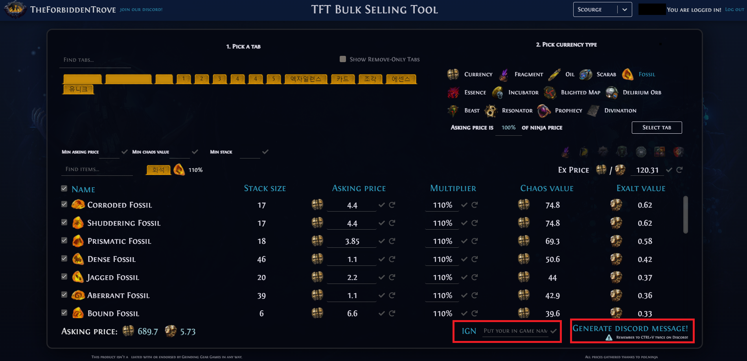Confirm the Min Stack filter
Screen dimensions: 747x361
coord(265,152)
